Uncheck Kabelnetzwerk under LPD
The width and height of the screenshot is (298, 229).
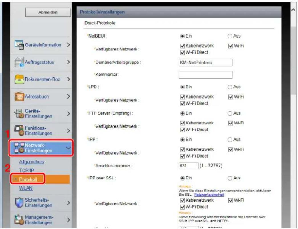pos(182,97)
